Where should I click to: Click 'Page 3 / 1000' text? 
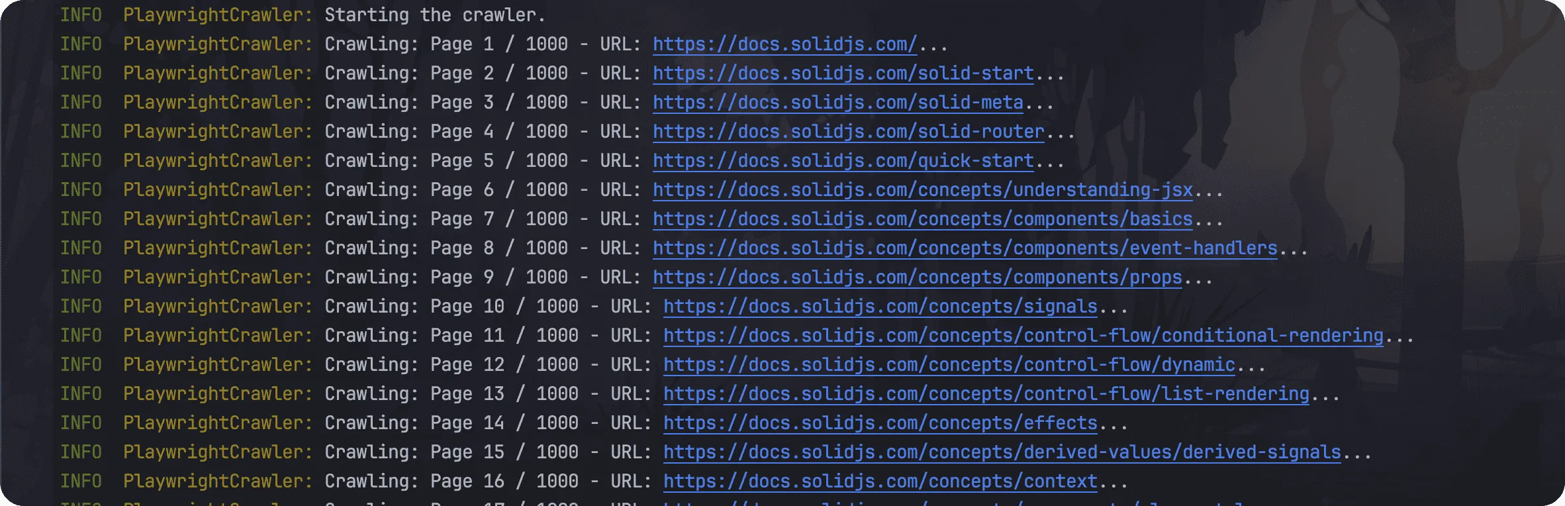pyautogui.click(x=499, y=103)
